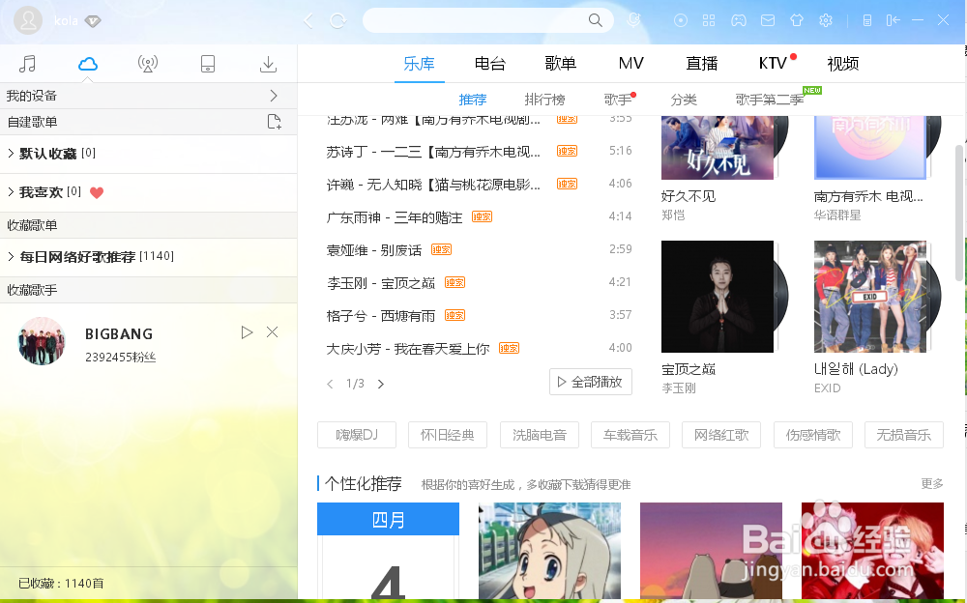The image size is (967, 603).
Task: Select 排行榜 sub-tab
Action: pos(544,100)
